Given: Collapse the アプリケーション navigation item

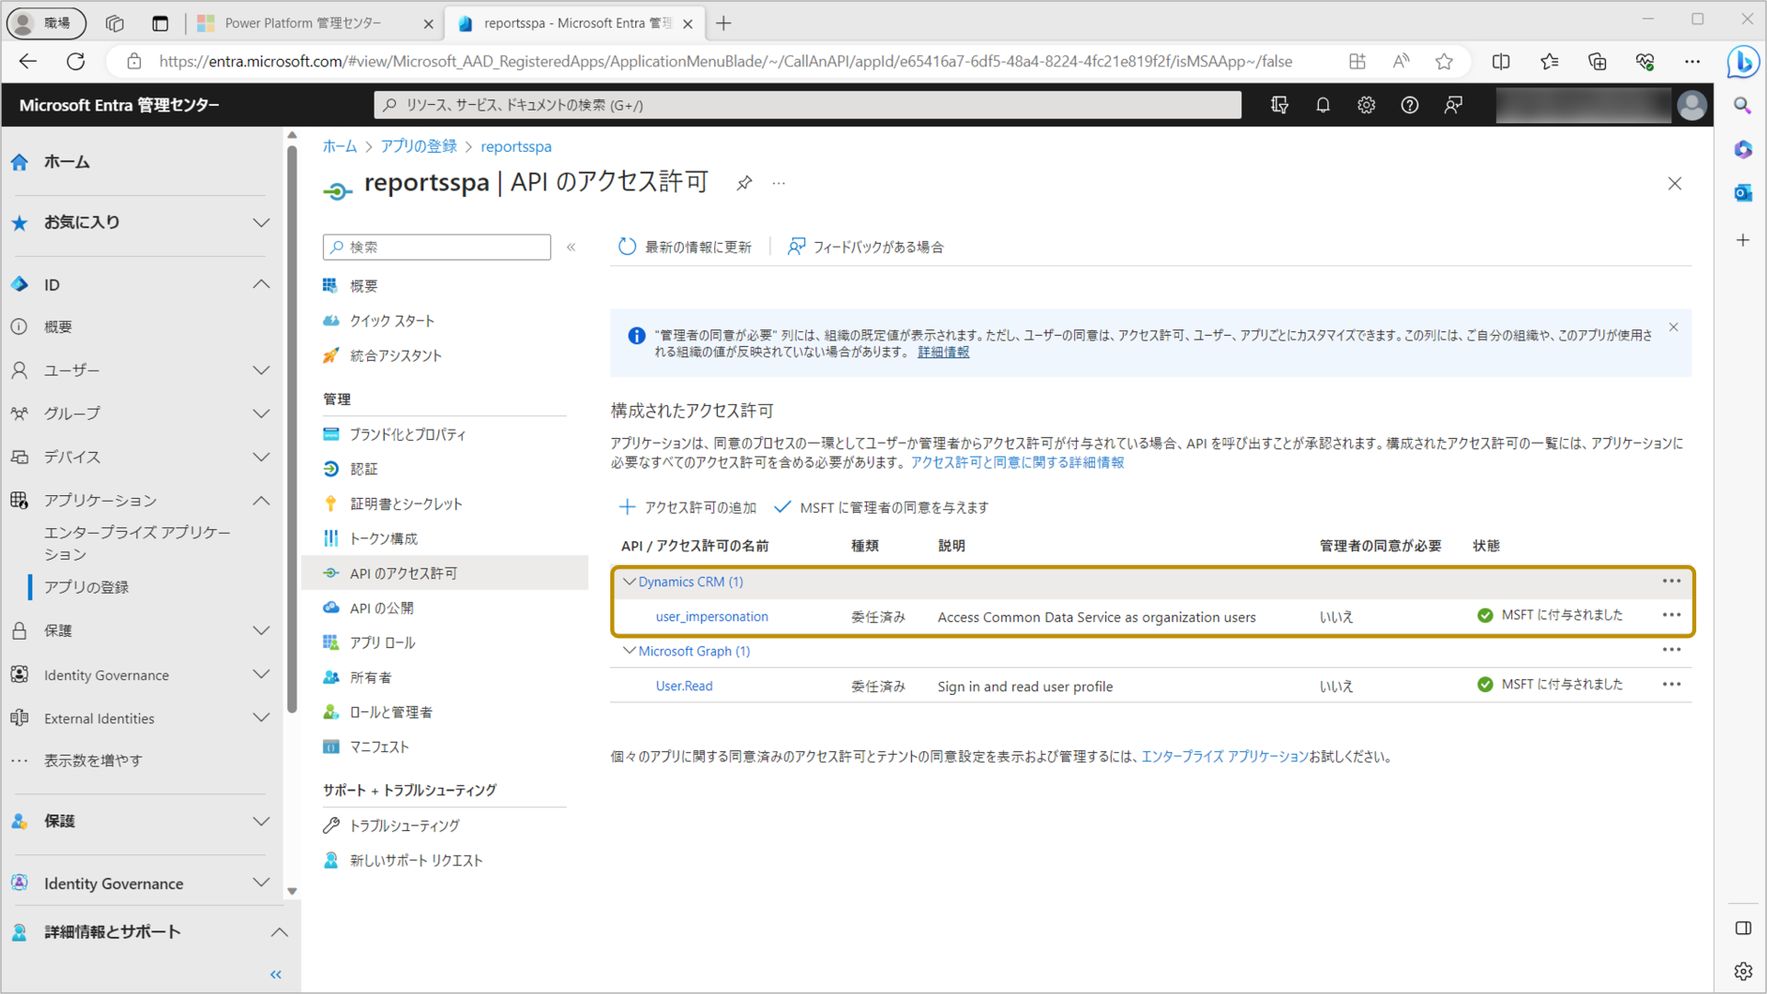Looking at the screenshot, I should [261, 500].
